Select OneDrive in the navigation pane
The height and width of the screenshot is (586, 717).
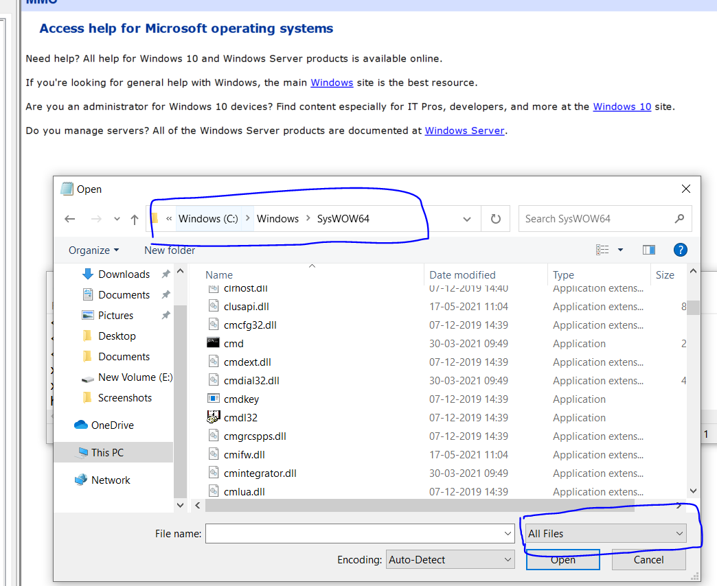pos(113,425)
